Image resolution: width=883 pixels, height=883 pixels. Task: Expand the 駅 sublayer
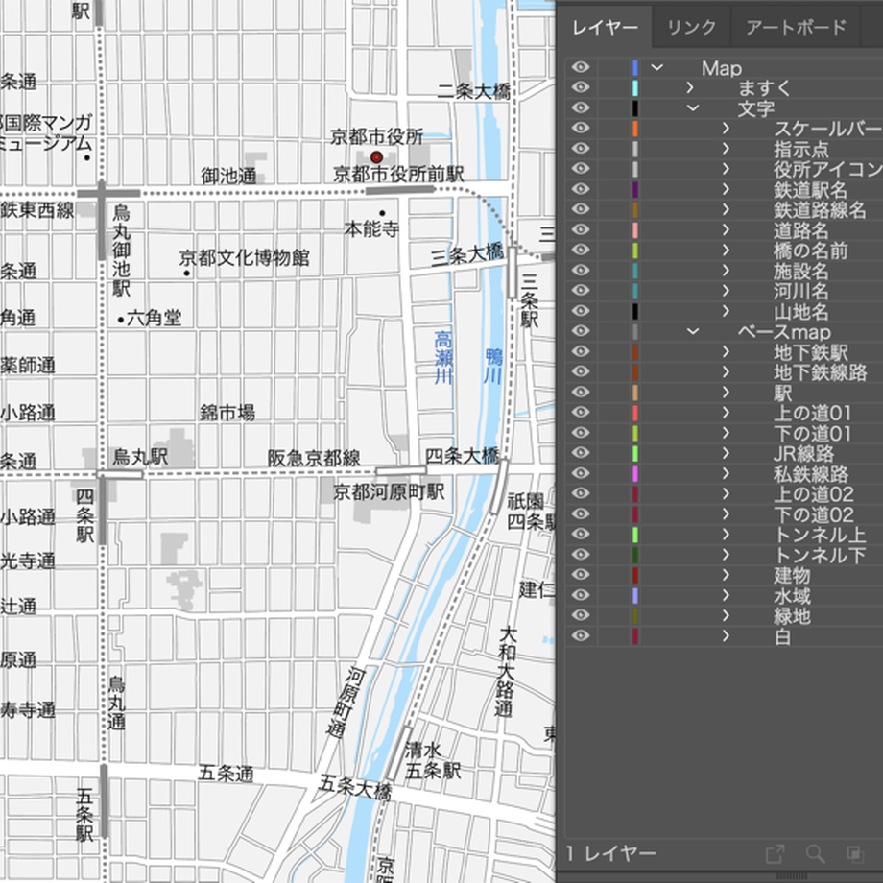pyautogui.click(x=727, y=392)
